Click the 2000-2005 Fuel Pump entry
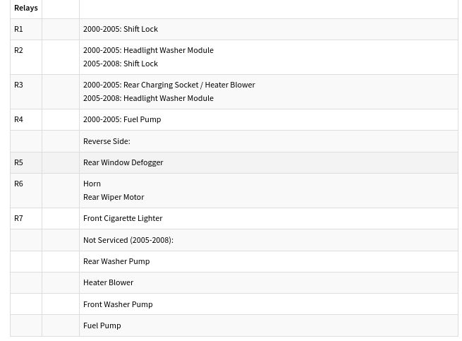 [122, 119]
